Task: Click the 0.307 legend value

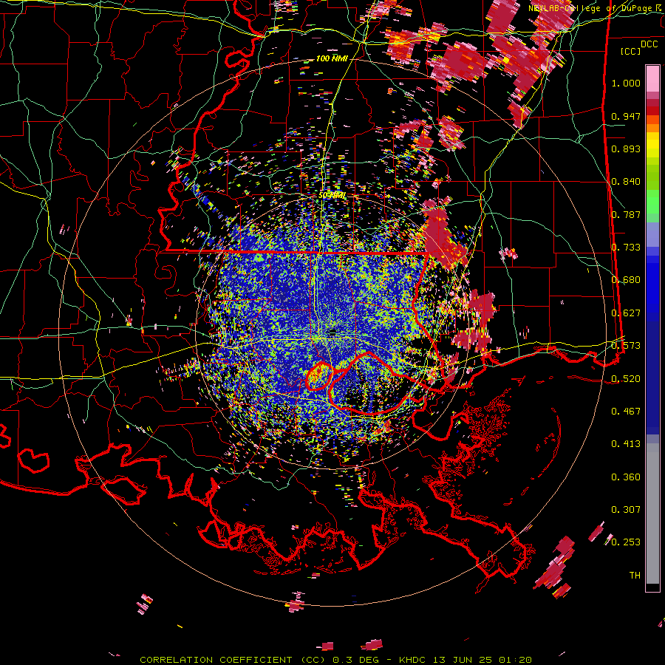Action: 626,510
